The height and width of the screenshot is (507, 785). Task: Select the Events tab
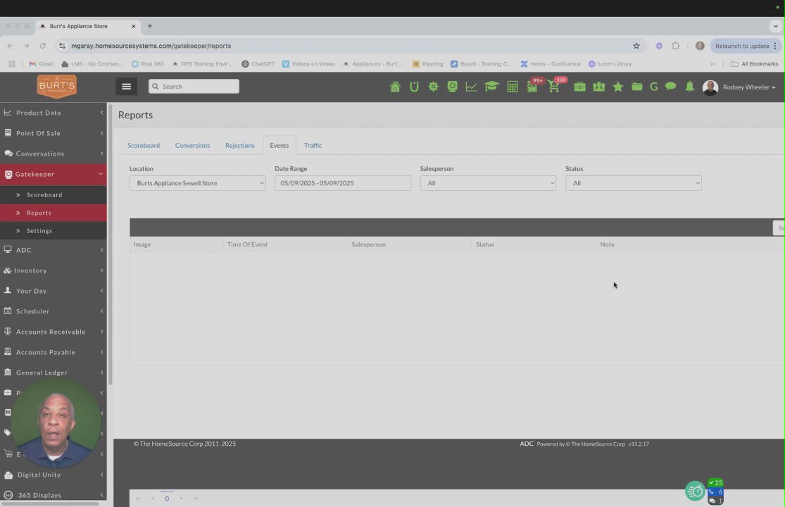tap(280, 146)
